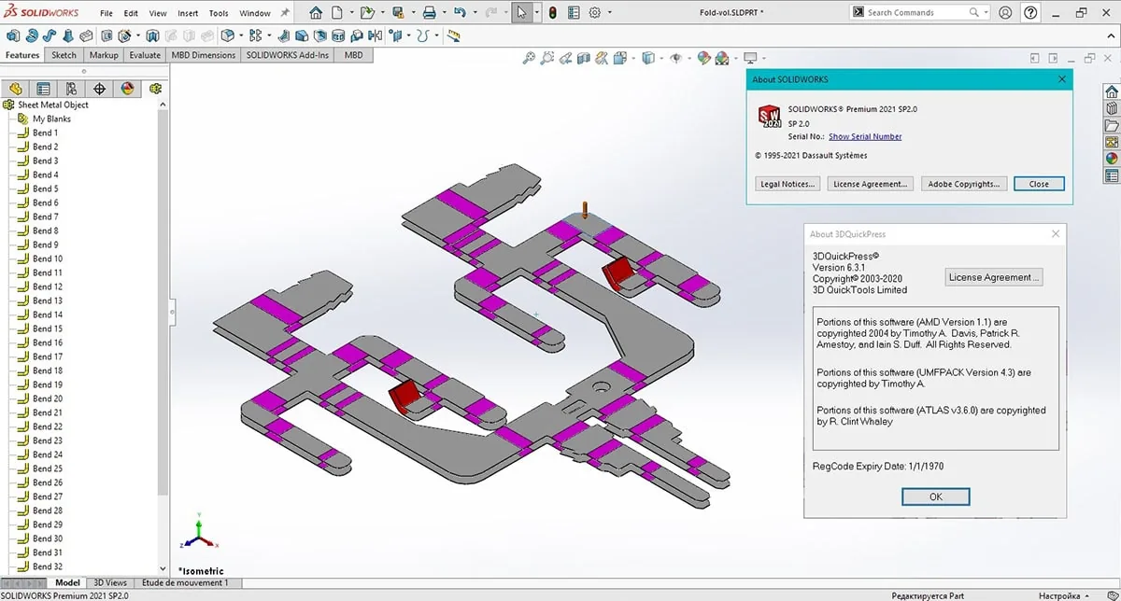The width and height of the screenshot is (1121, 601).
Task: Collapse the left panel with splitter handle
Action: point(172,314)
